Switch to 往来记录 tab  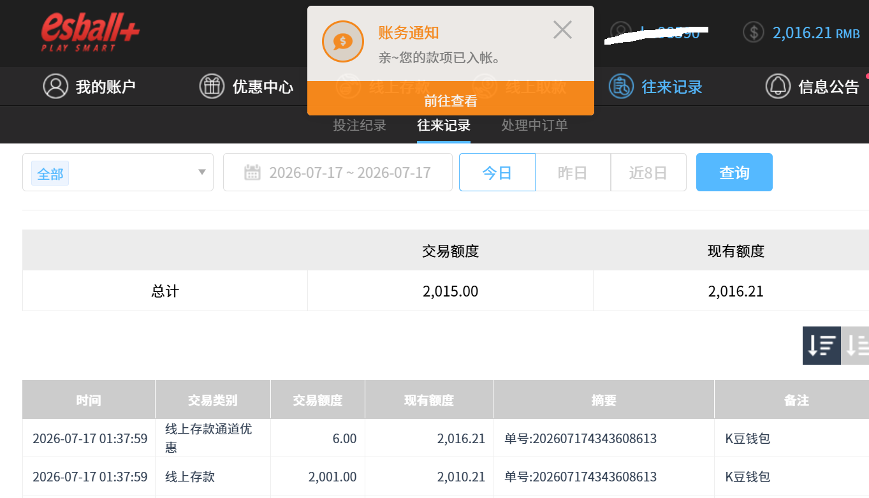pos(444,125)
